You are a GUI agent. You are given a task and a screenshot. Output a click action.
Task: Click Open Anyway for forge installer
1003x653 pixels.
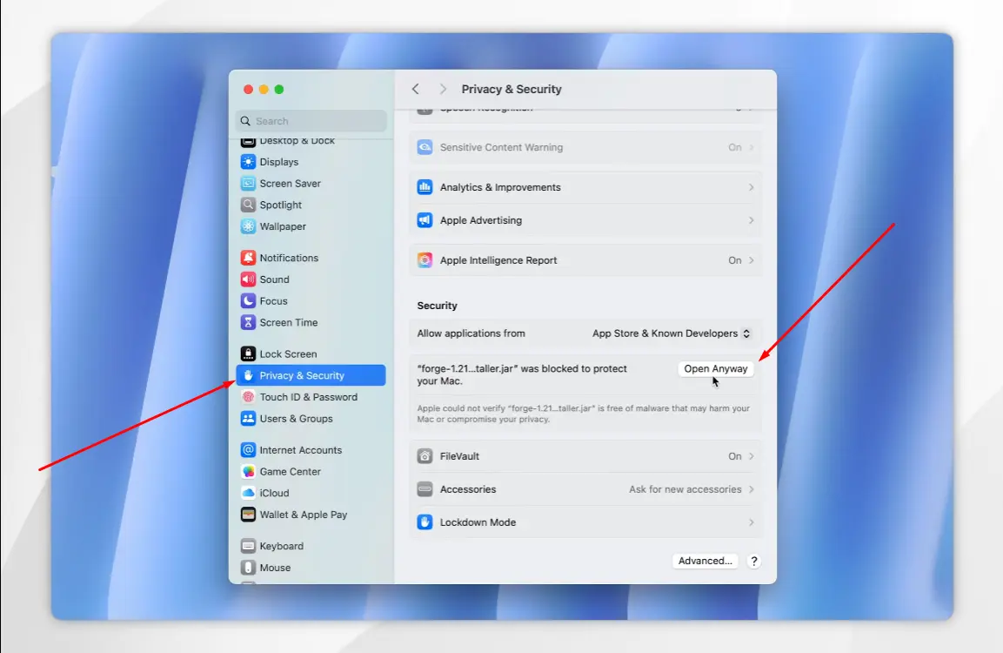pyautogui.click(x=716, y=369)
